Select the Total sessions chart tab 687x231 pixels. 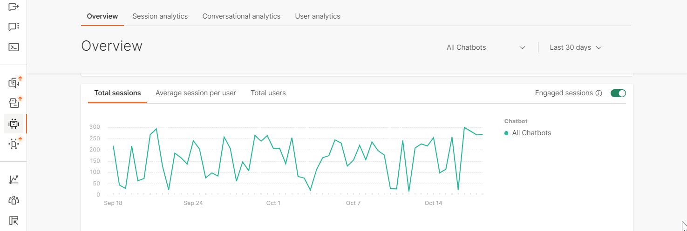tap(117, 93)
